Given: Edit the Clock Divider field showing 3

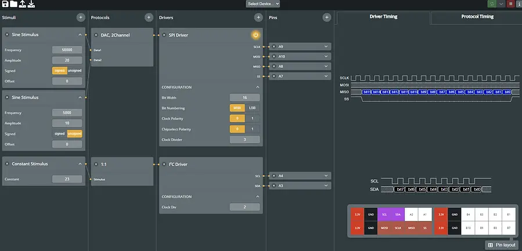Looking at the screenshot, I should (244, 140).
